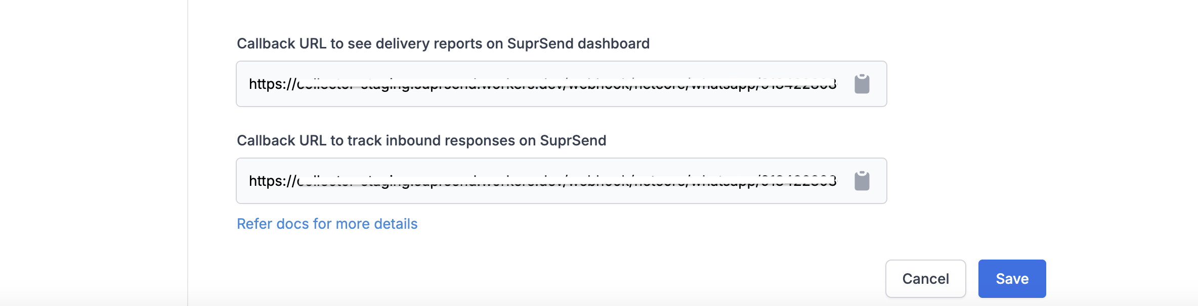The height and width of the screenshot is (306, 1198).
Task: Copy the delivery reports callback URL
Action: click(862, 84)
